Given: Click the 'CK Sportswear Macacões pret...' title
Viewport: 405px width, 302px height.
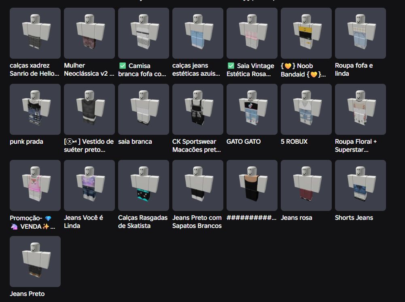Looking at the screenshot, I should [x=197, y=146].
